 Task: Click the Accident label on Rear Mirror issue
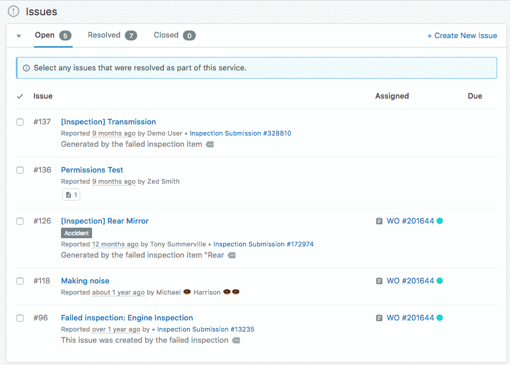coord(76,233)
